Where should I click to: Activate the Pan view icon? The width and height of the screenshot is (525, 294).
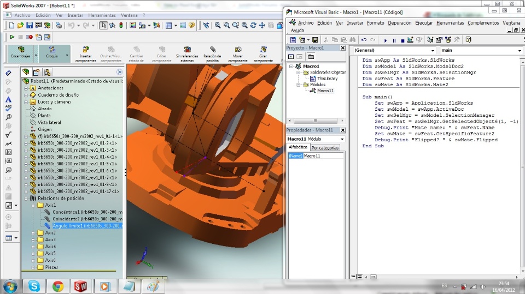pos(262,26)
